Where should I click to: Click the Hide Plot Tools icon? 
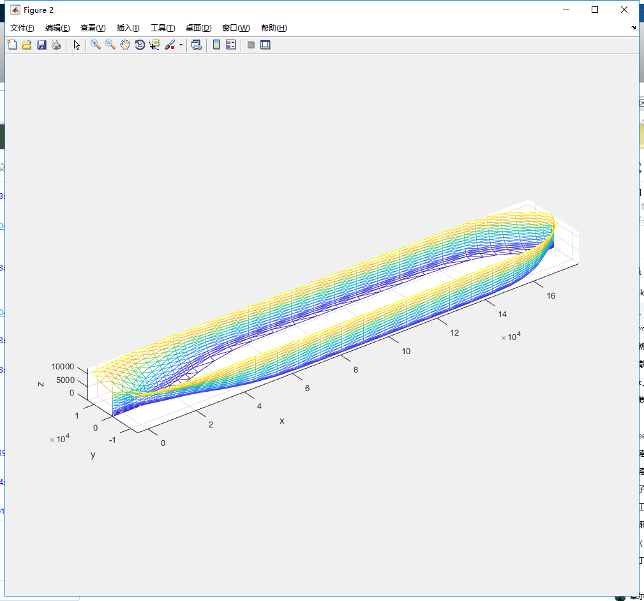pyautogui.click(x=251, y=45)
